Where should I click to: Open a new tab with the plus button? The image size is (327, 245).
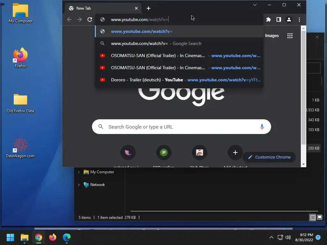click(148, 8)
